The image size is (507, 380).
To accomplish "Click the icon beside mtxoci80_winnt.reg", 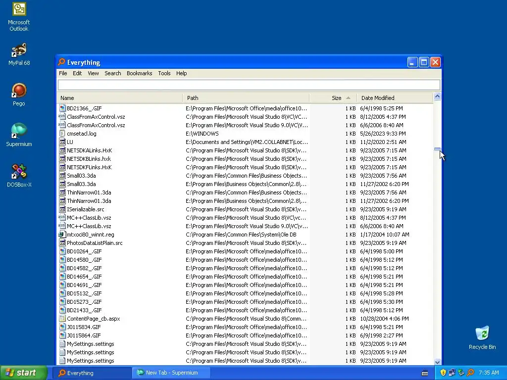I will point(62,235).
